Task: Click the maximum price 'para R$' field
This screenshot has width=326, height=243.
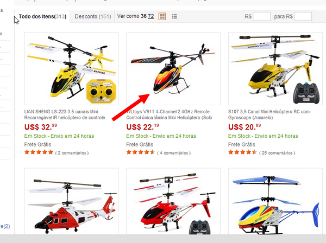Action: pos(303,16)
